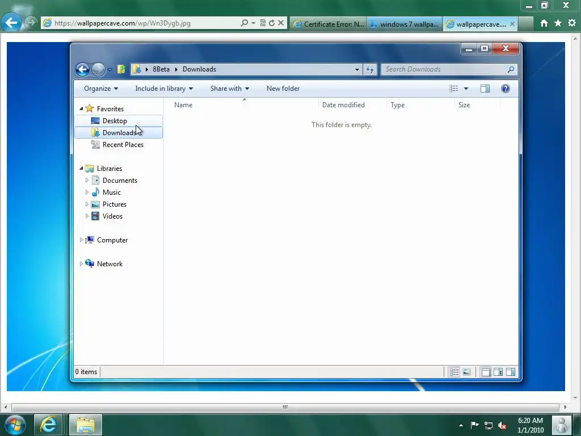Viewport: 581px width, 436px height.
Task: Click the browser address search magnifier
Action: [244, 23]
